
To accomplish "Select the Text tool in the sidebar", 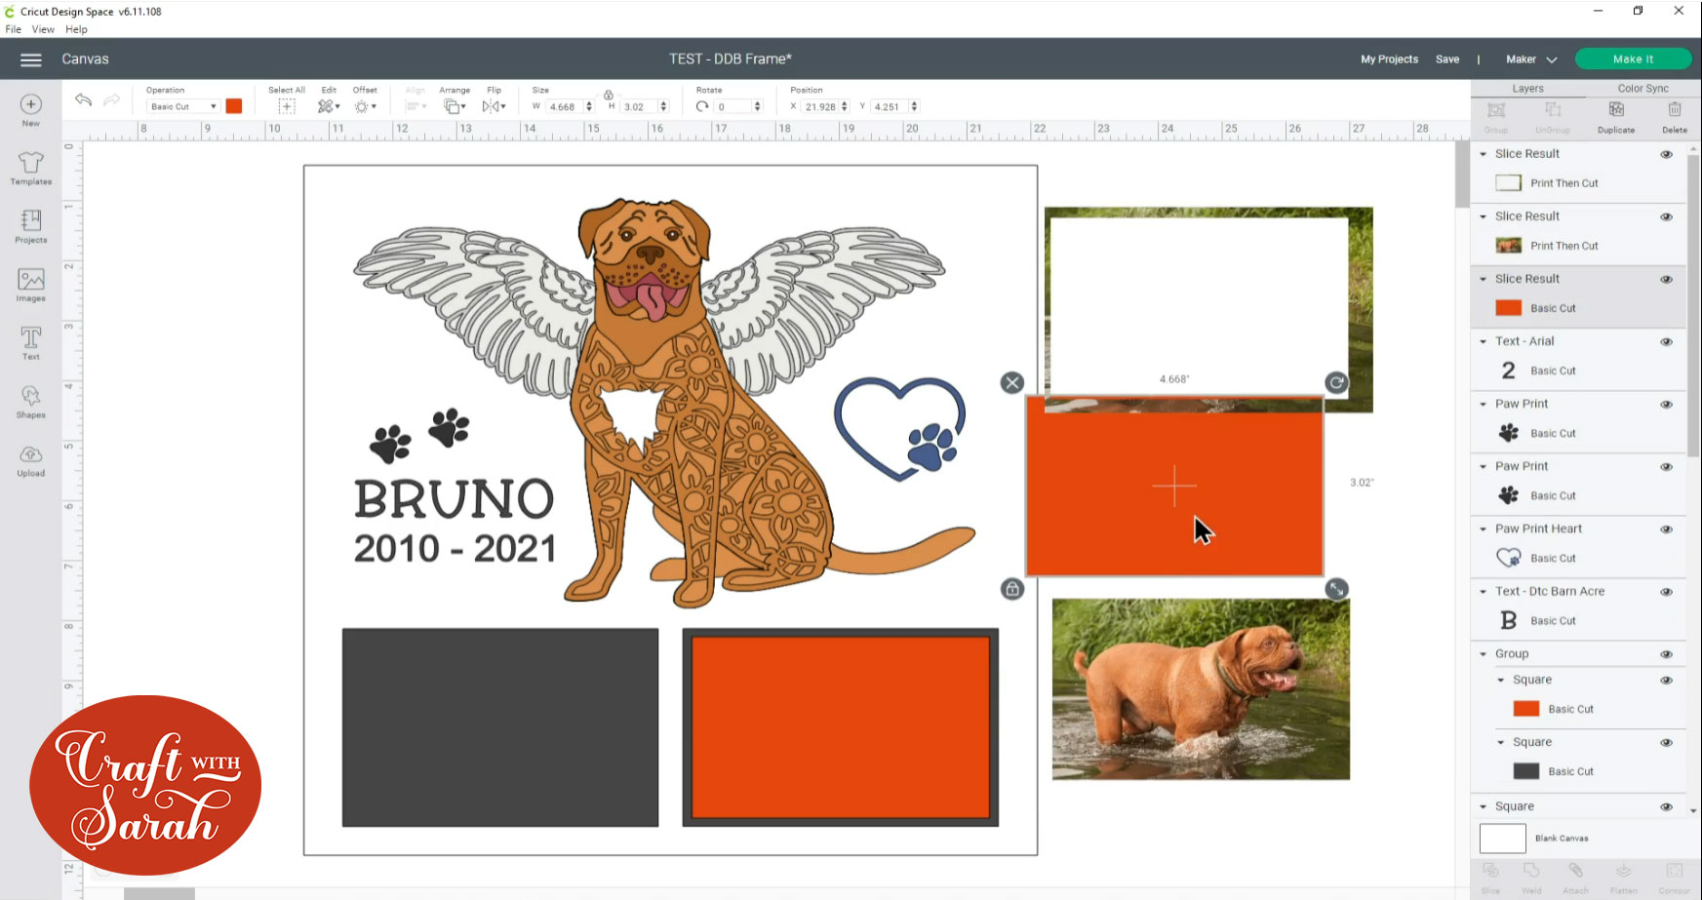I will tap(31, 343).
